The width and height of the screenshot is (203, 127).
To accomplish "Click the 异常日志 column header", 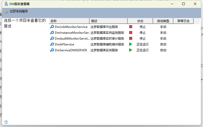I will click(x=183, y=21).
